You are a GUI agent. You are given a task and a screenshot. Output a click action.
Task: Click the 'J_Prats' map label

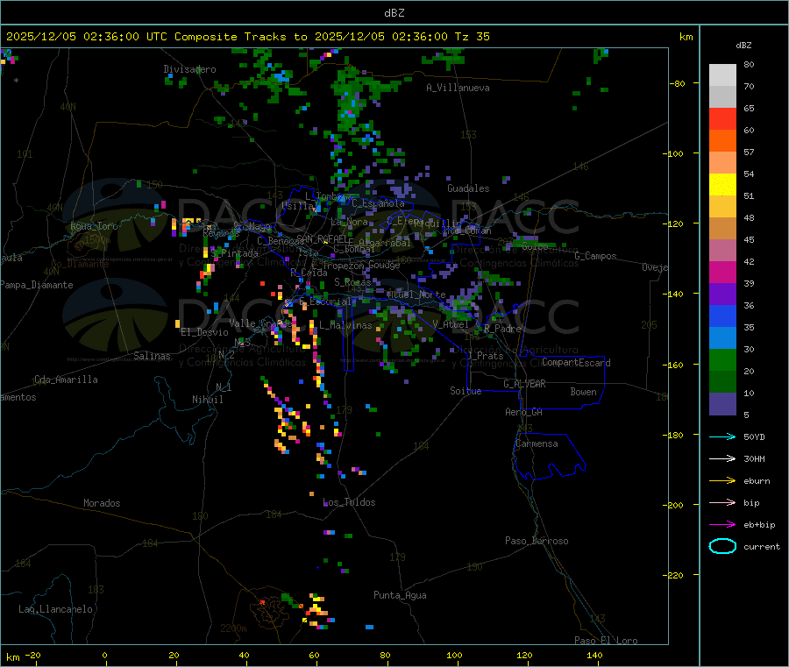coord(486,356)
